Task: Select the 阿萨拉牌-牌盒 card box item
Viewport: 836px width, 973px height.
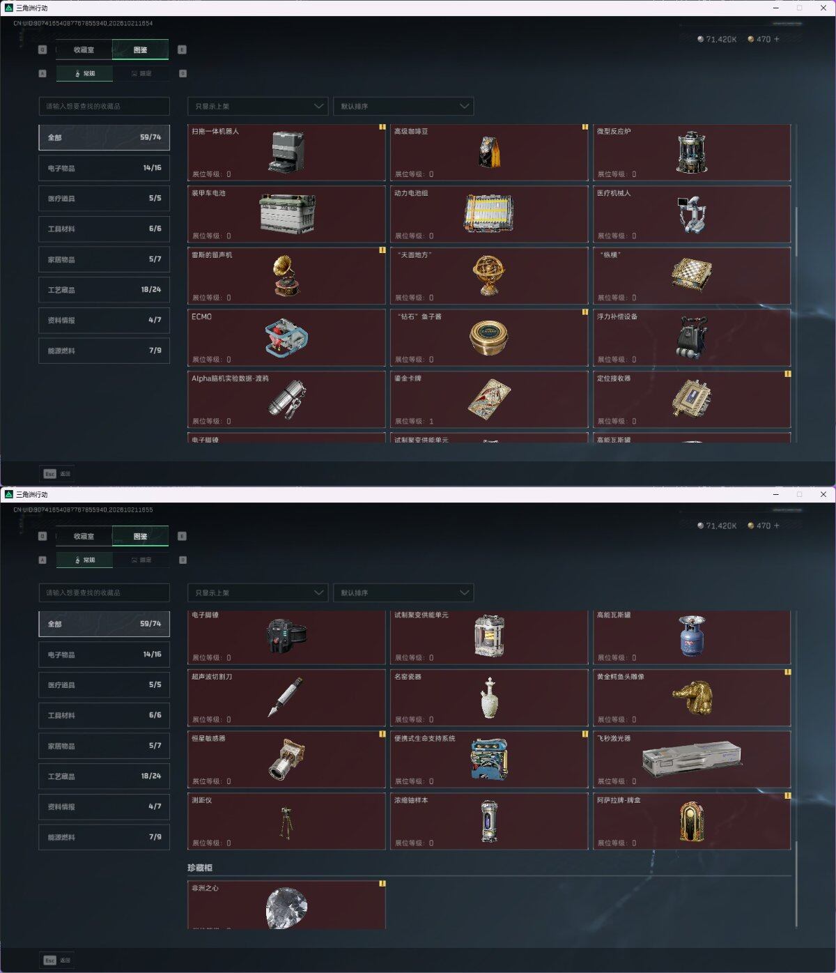Action: [x=692, y=821]
